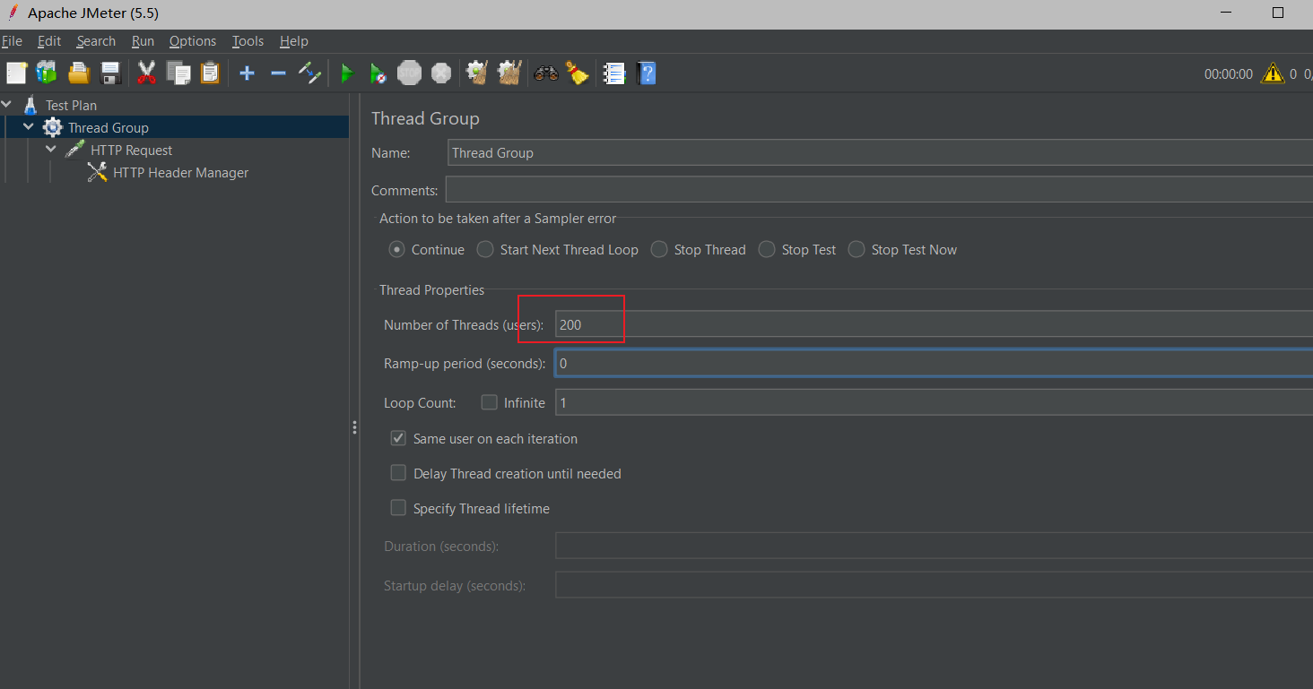Choose the Stop Test Now option
Screen dimensions: 1313x689
856,250
